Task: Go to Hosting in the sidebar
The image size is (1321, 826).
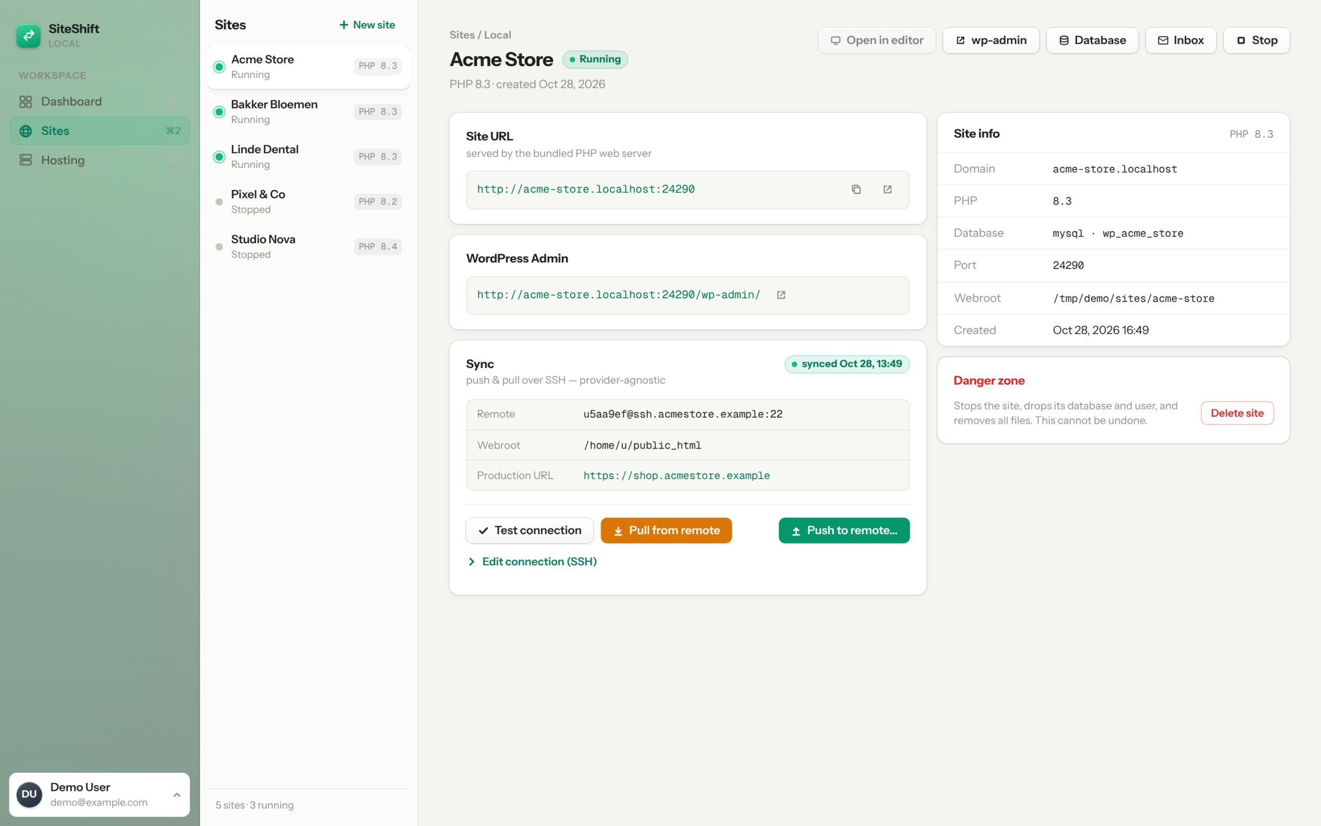Action: pos(100,160)
